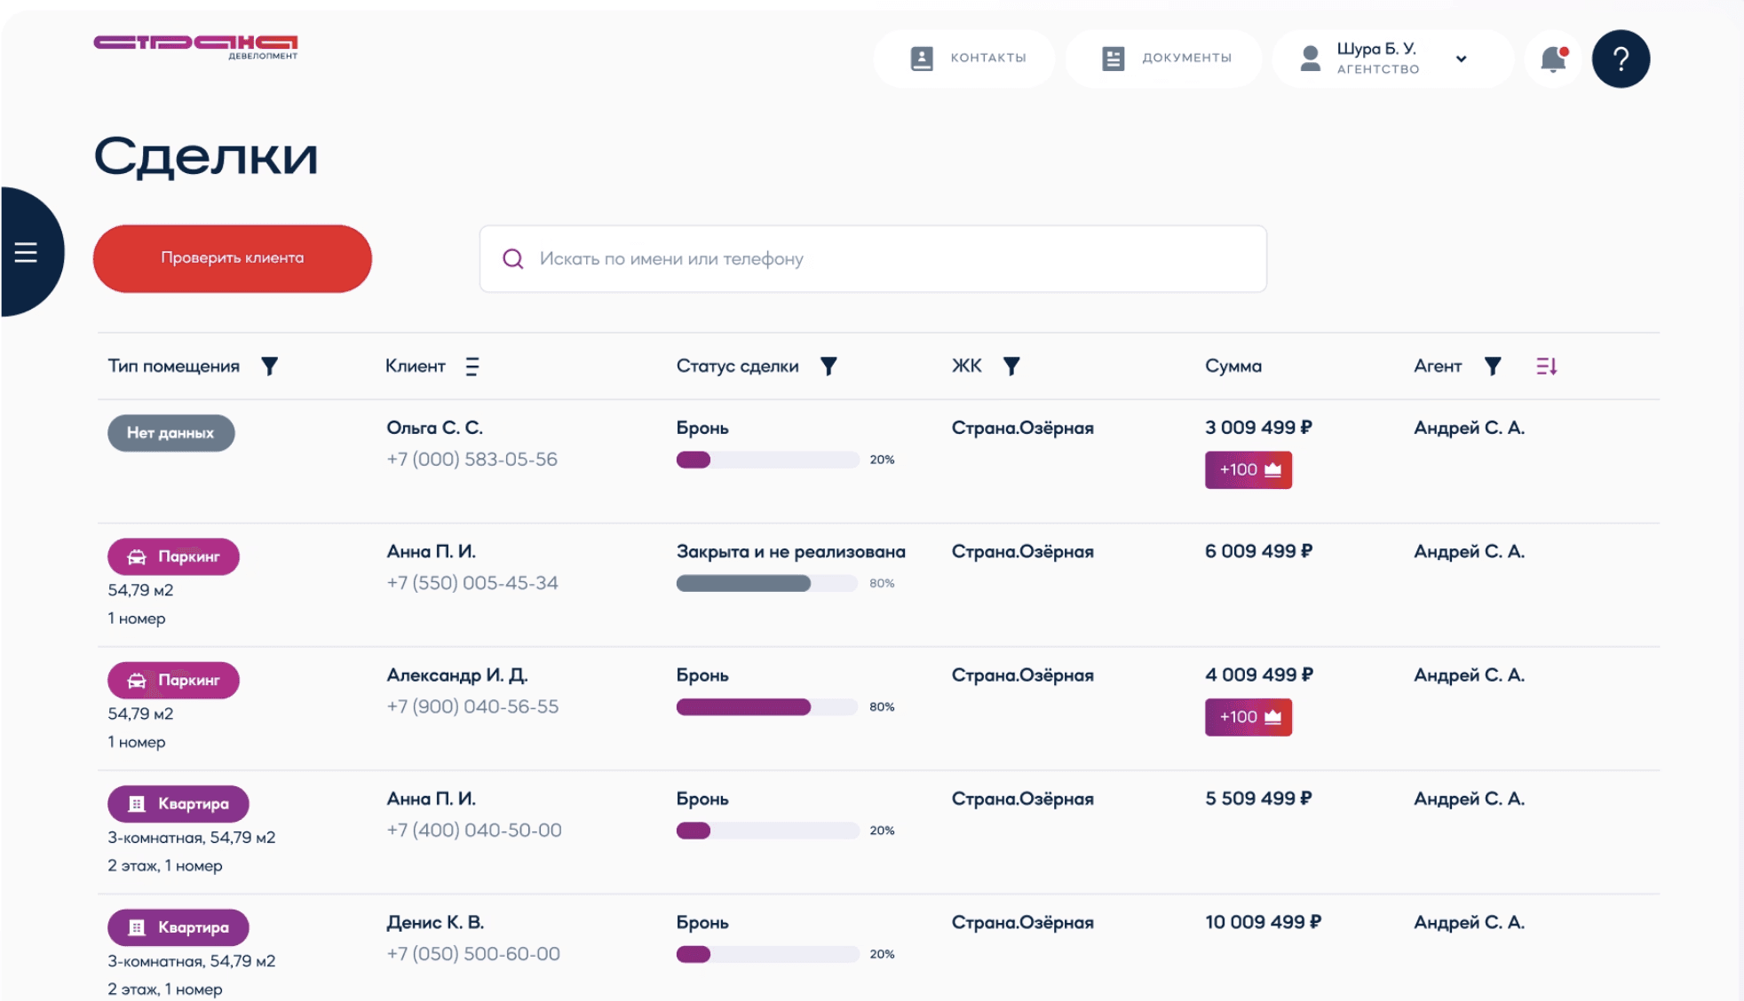Viewport: 1744px width, 1001px height.
Task: Open the Контакты menu item
Action: [x=967, y=59]
